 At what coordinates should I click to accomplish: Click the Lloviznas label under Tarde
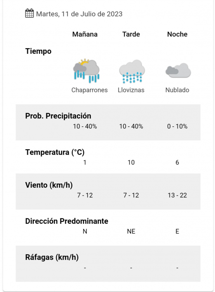pos(131,90)
